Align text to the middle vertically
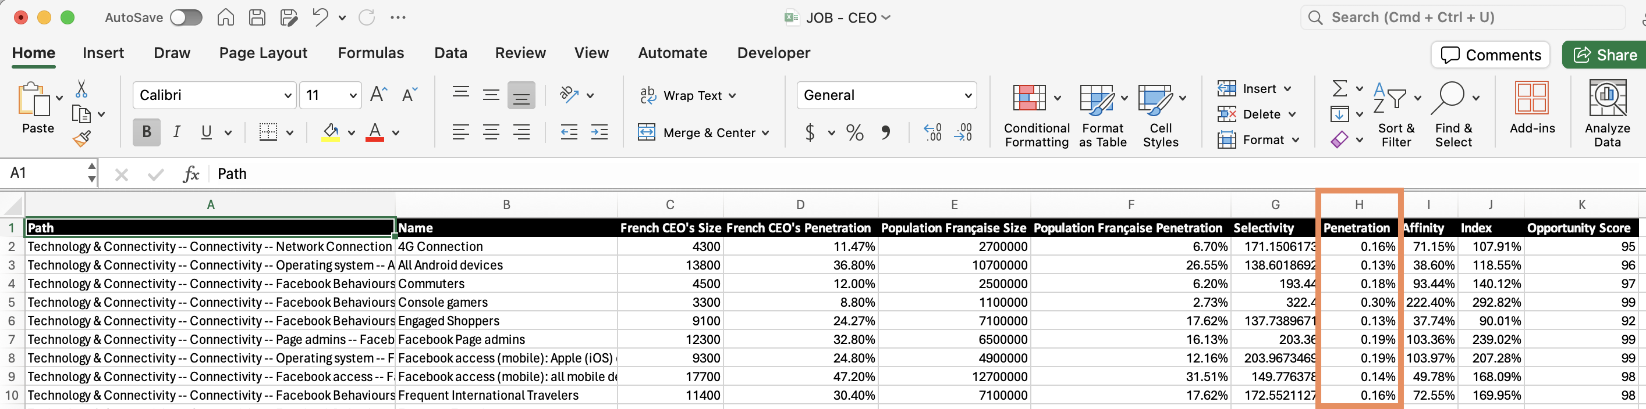The width and height of the screenshot is (1646, 409). click(491, 95)
